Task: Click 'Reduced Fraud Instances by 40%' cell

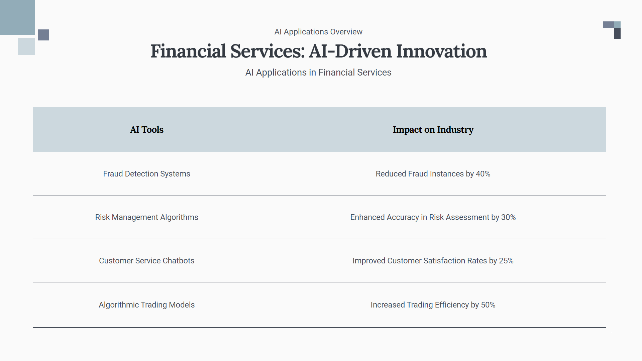Action: click(x=433, y=174)
